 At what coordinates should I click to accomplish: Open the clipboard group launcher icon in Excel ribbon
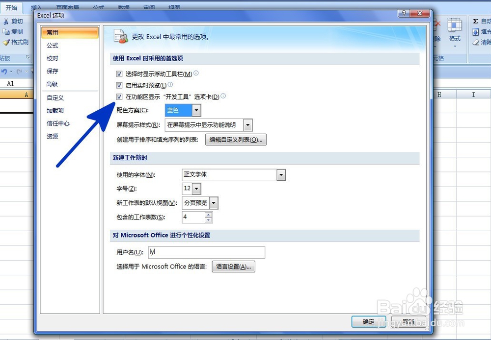point(28,57)
